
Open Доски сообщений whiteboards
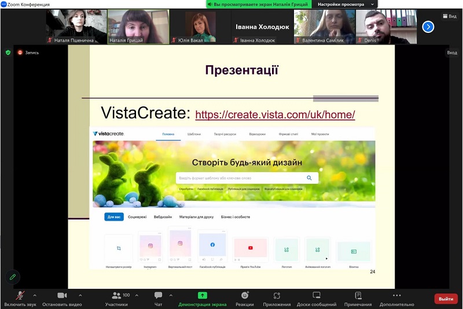pyautogui.click(x=317, y=299)
